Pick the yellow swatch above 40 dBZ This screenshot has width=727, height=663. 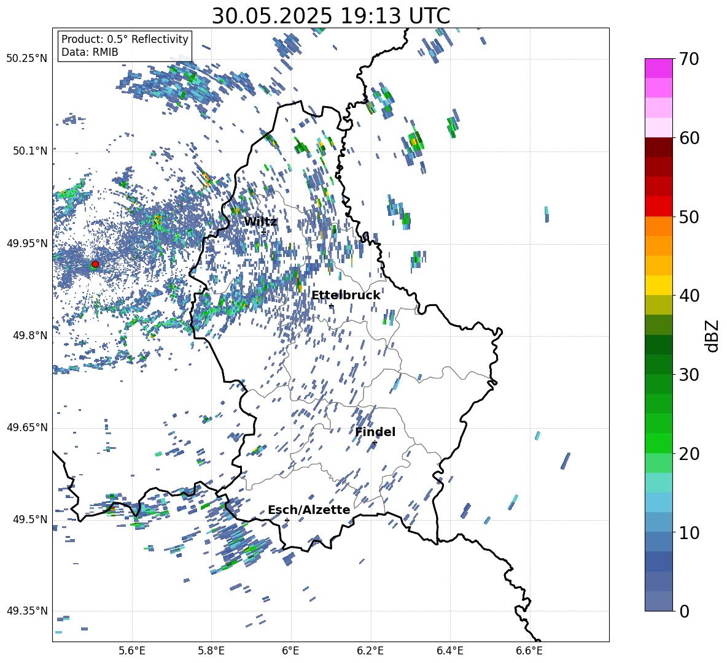point(659,285)
